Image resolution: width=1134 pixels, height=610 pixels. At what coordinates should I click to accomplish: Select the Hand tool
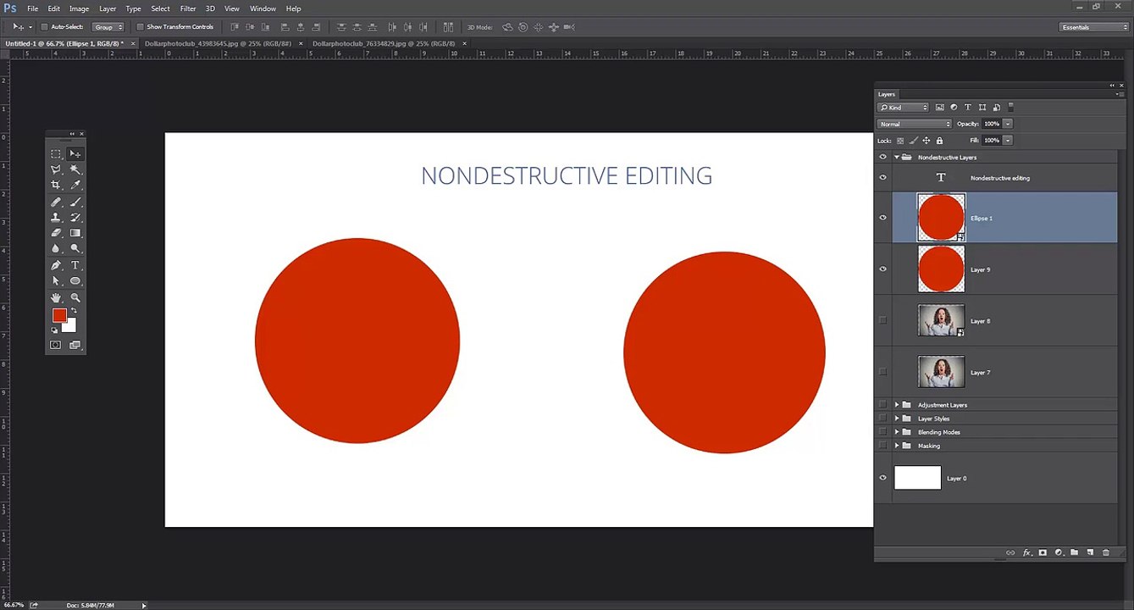click(x=56, y=297)
